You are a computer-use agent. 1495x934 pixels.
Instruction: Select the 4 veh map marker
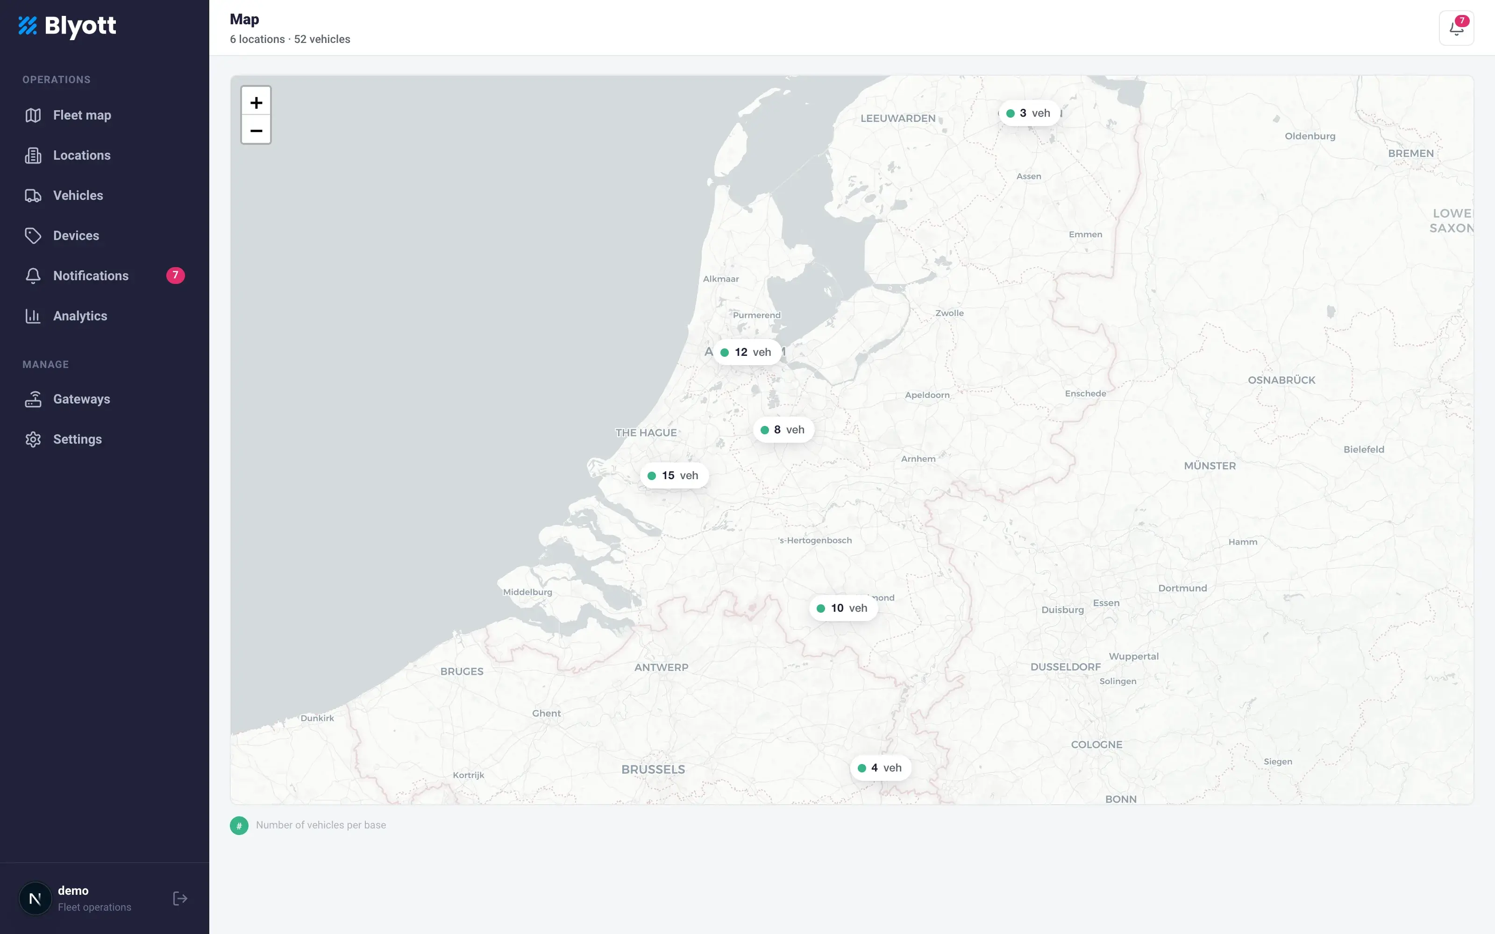tap(880, 768)
